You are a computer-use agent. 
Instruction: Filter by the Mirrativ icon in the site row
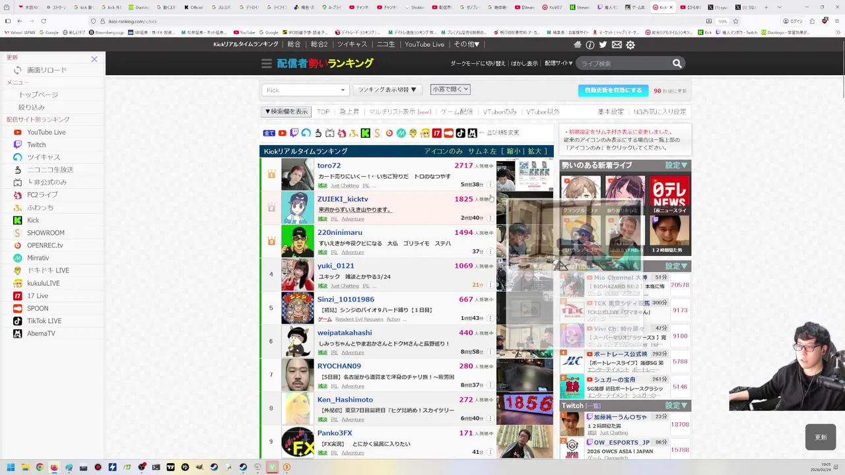[x=401, y=133]
